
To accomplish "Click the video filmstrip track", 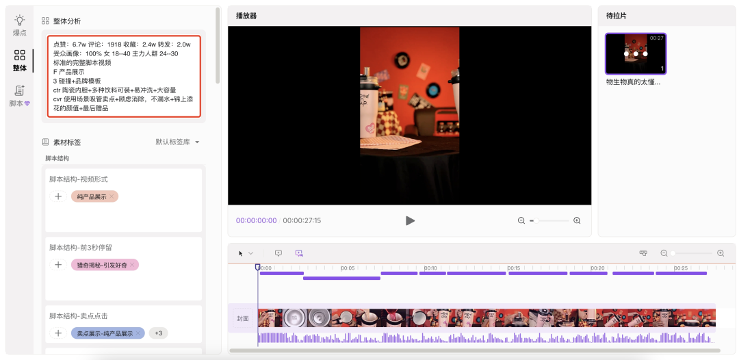I will pos(487,318).
